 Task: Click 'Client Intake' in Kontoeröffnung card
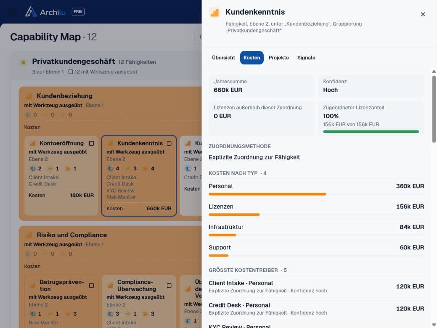(x=43, y=177)
